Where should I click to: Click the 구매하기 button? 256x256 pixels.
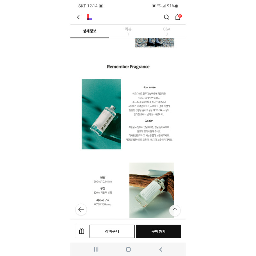[158, 231]
